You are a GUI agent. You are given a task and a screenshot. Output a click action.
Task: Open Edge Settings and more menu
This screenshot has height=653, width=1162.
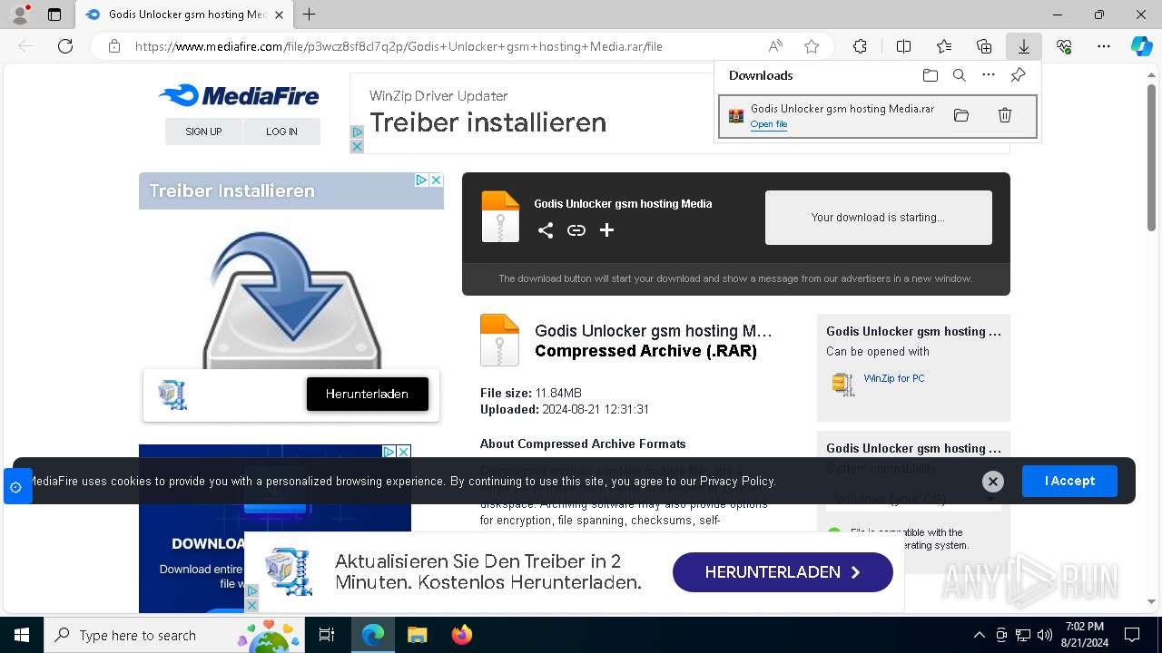pos(1104,46)
